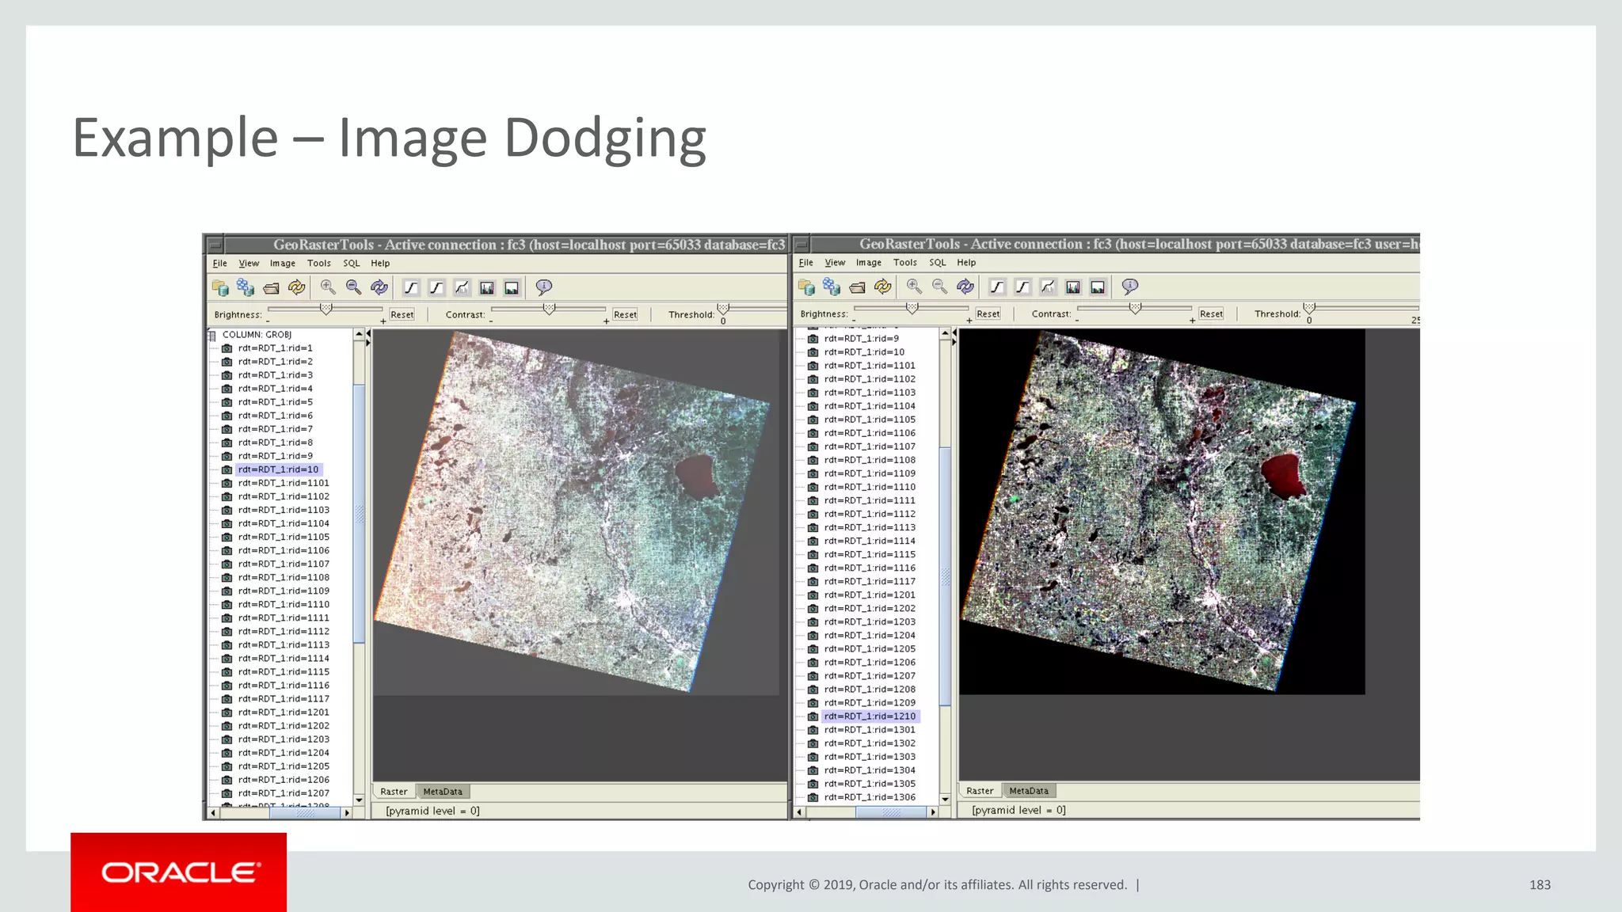This screenshot has width=1622, height=912.
Task: Select rdt=RDT_1:rid=1306 in right window list
Action: tap(870, 797)
